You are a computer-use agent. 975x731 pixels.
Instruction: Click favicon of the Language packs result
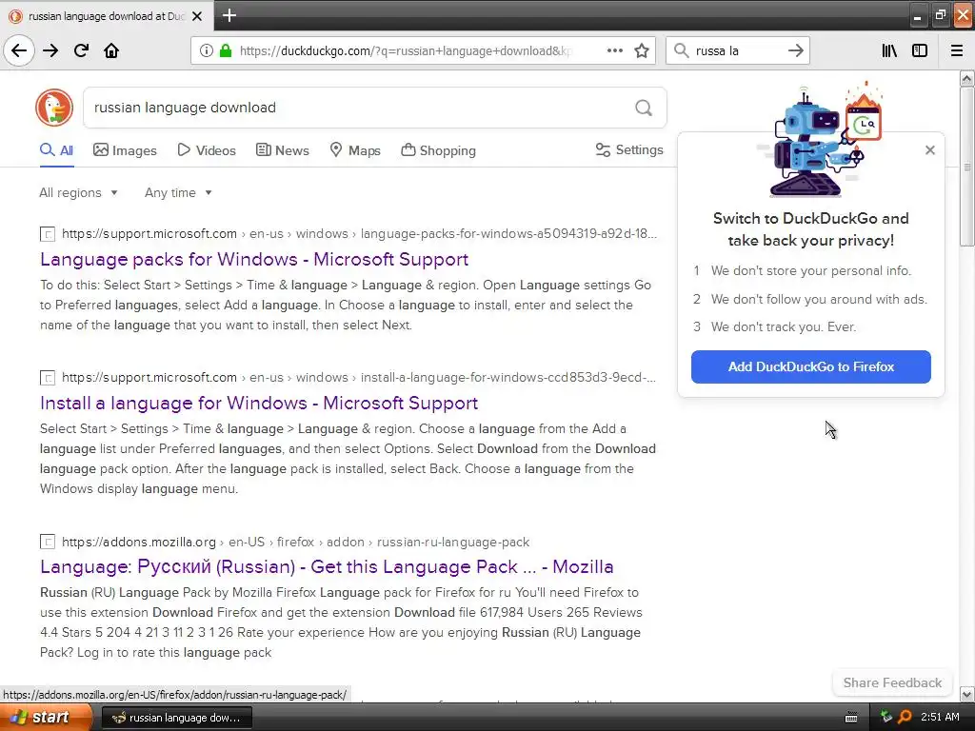[x=48, y=234]
